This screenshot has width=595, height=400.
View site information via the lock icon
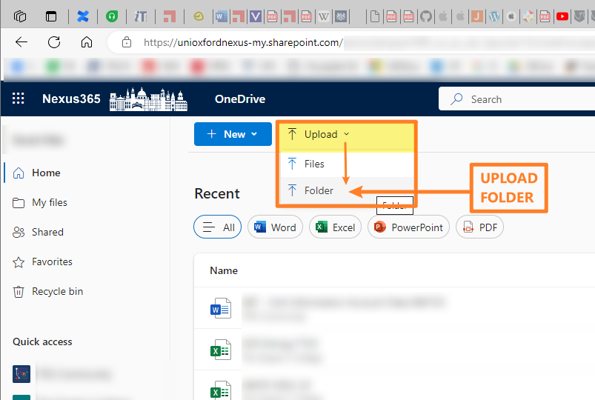point(127,42)
